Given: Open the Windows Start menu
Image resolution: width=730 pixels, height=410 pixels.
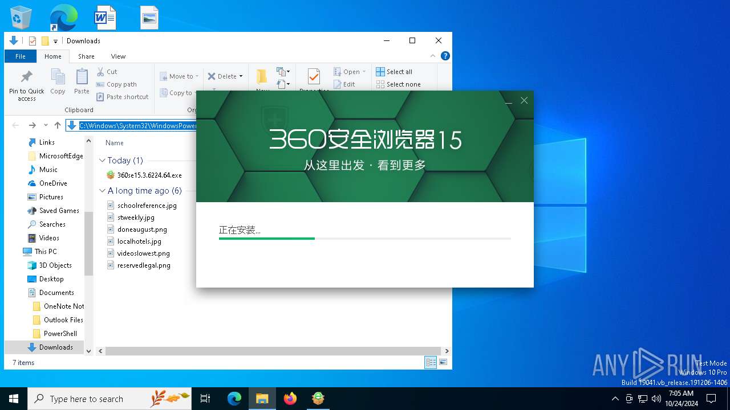Looking at the screenshot, I should tap(14, 399).
